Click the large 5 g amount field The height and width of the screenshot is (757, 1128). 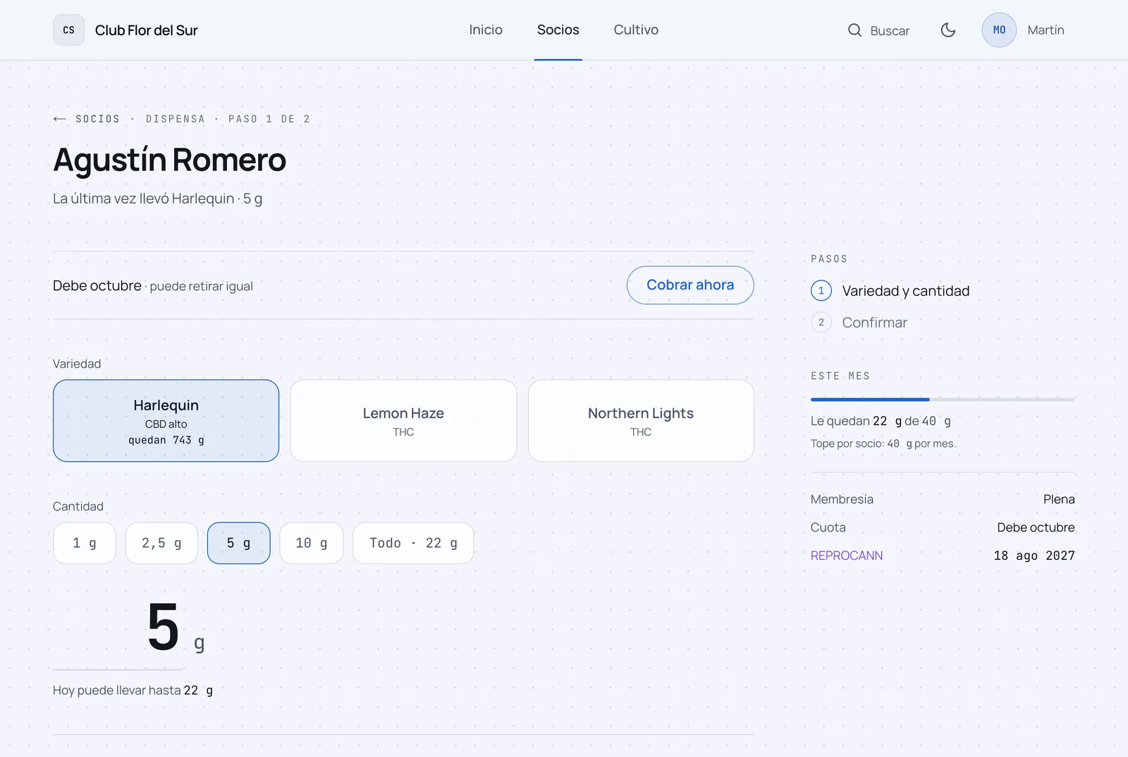(118, 628)
